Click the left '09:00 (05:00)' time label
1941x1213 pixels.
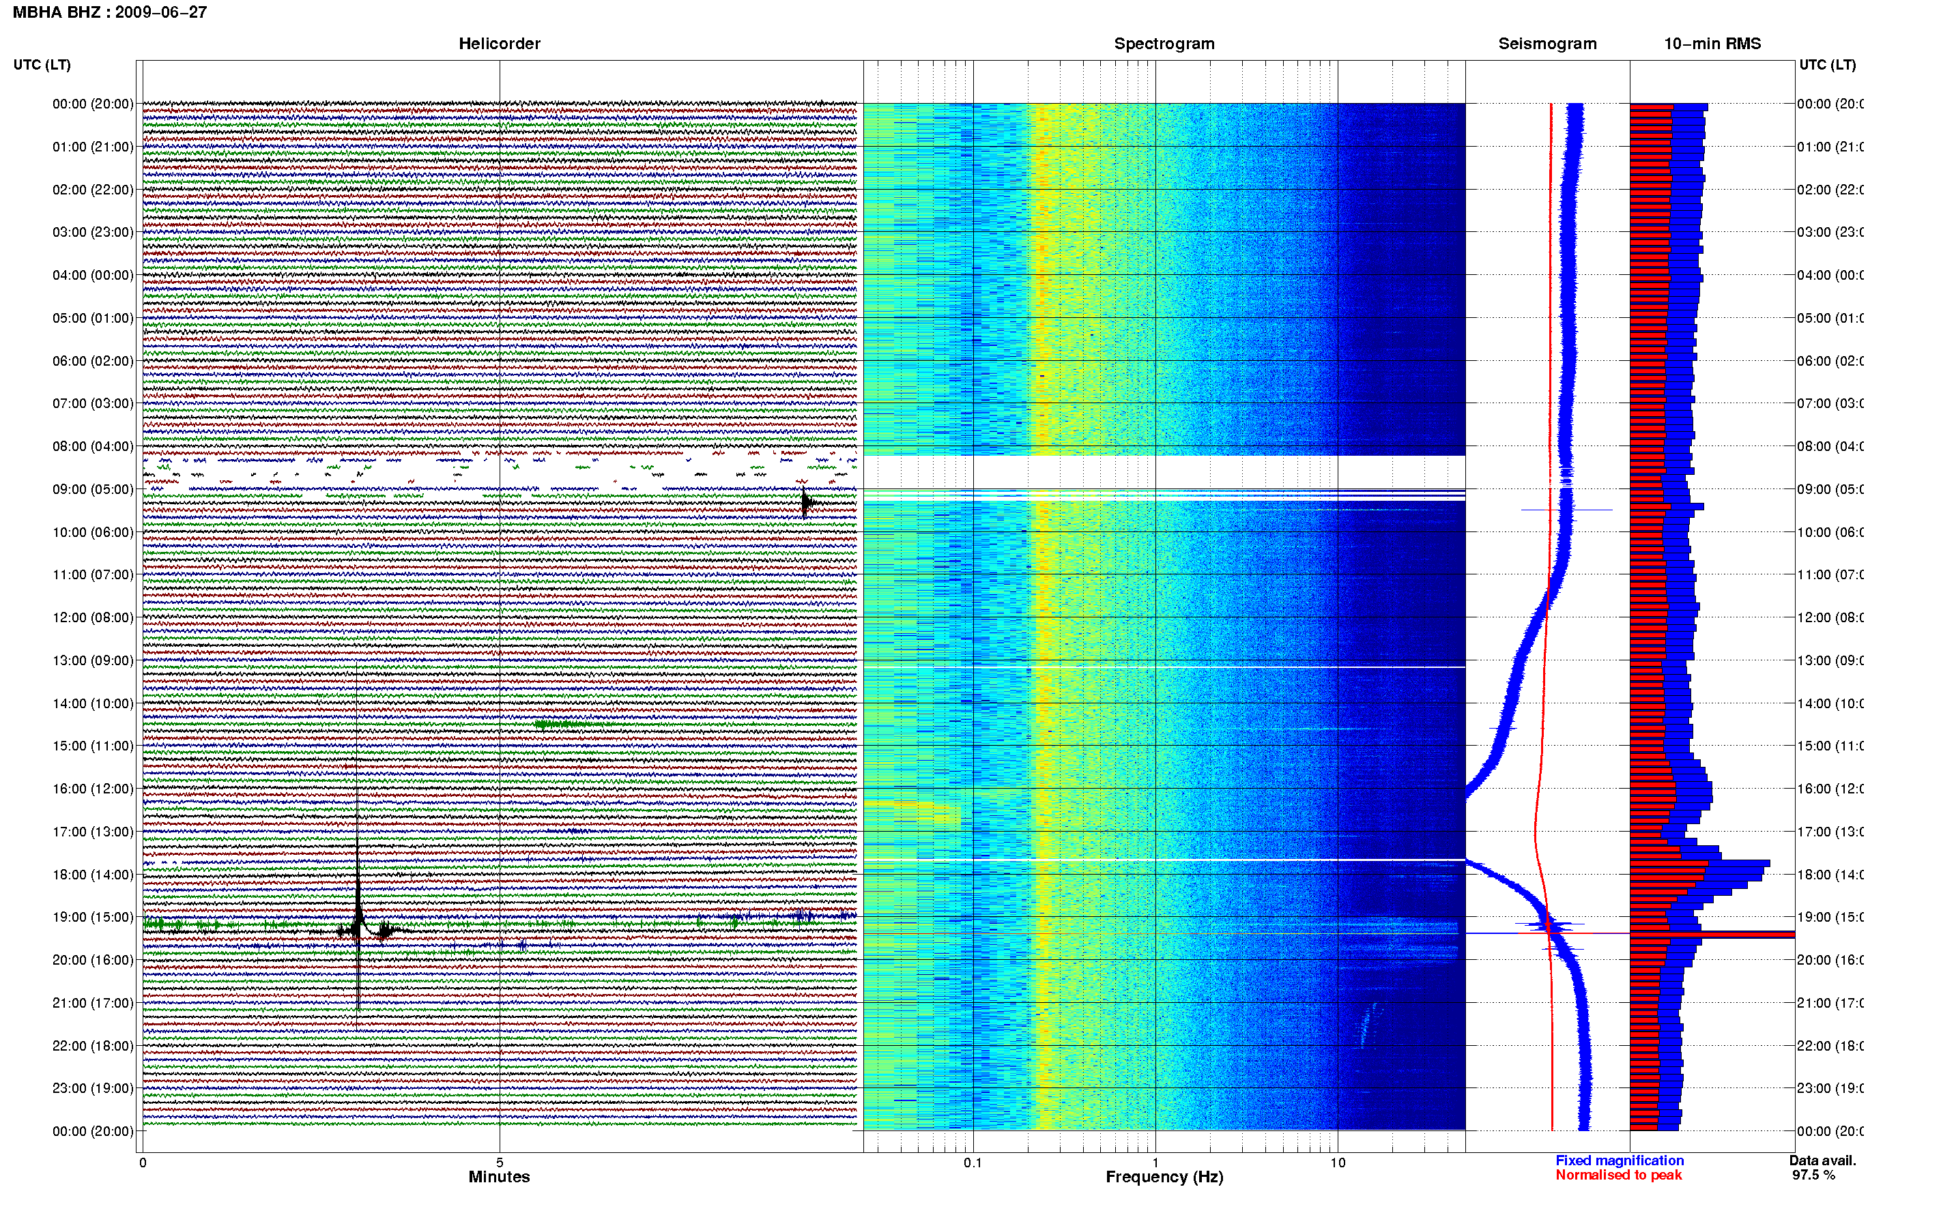(x=93, y=489)
